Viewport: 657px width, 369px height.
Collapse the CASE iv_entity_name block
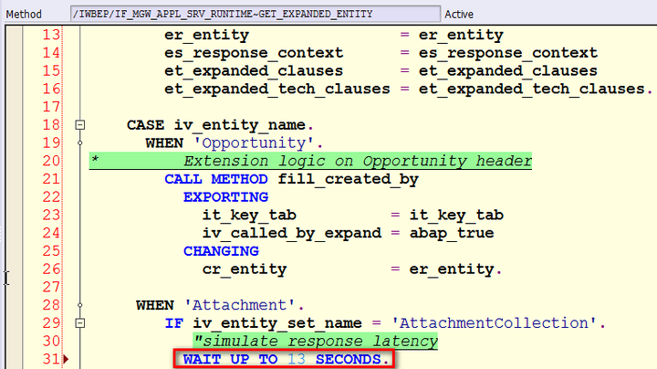coord(80,125)
